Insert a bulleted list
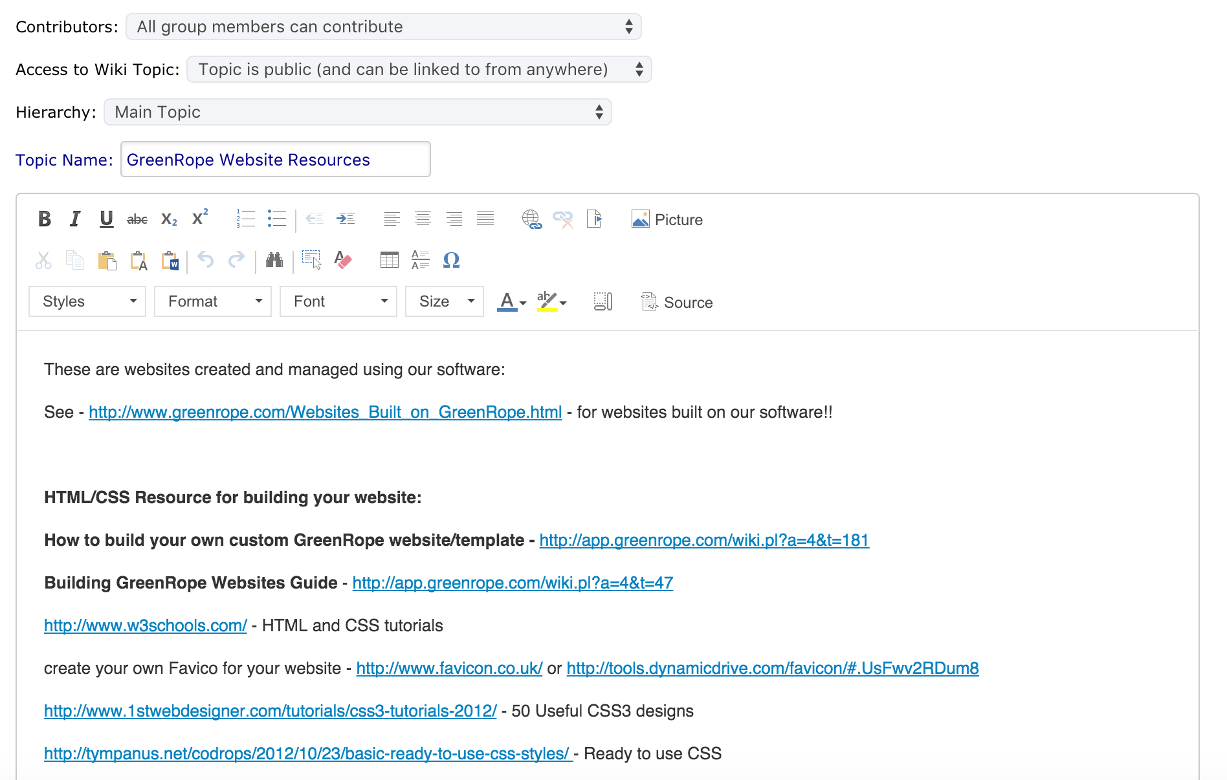 [x=277, y=219]
